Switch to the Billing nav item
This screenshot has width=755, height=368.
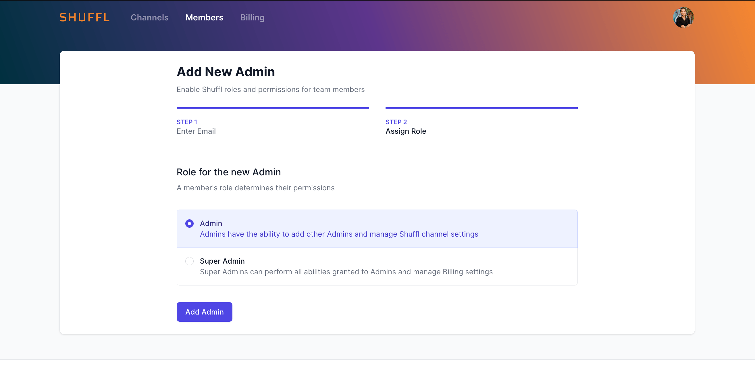tap(252, 18)
